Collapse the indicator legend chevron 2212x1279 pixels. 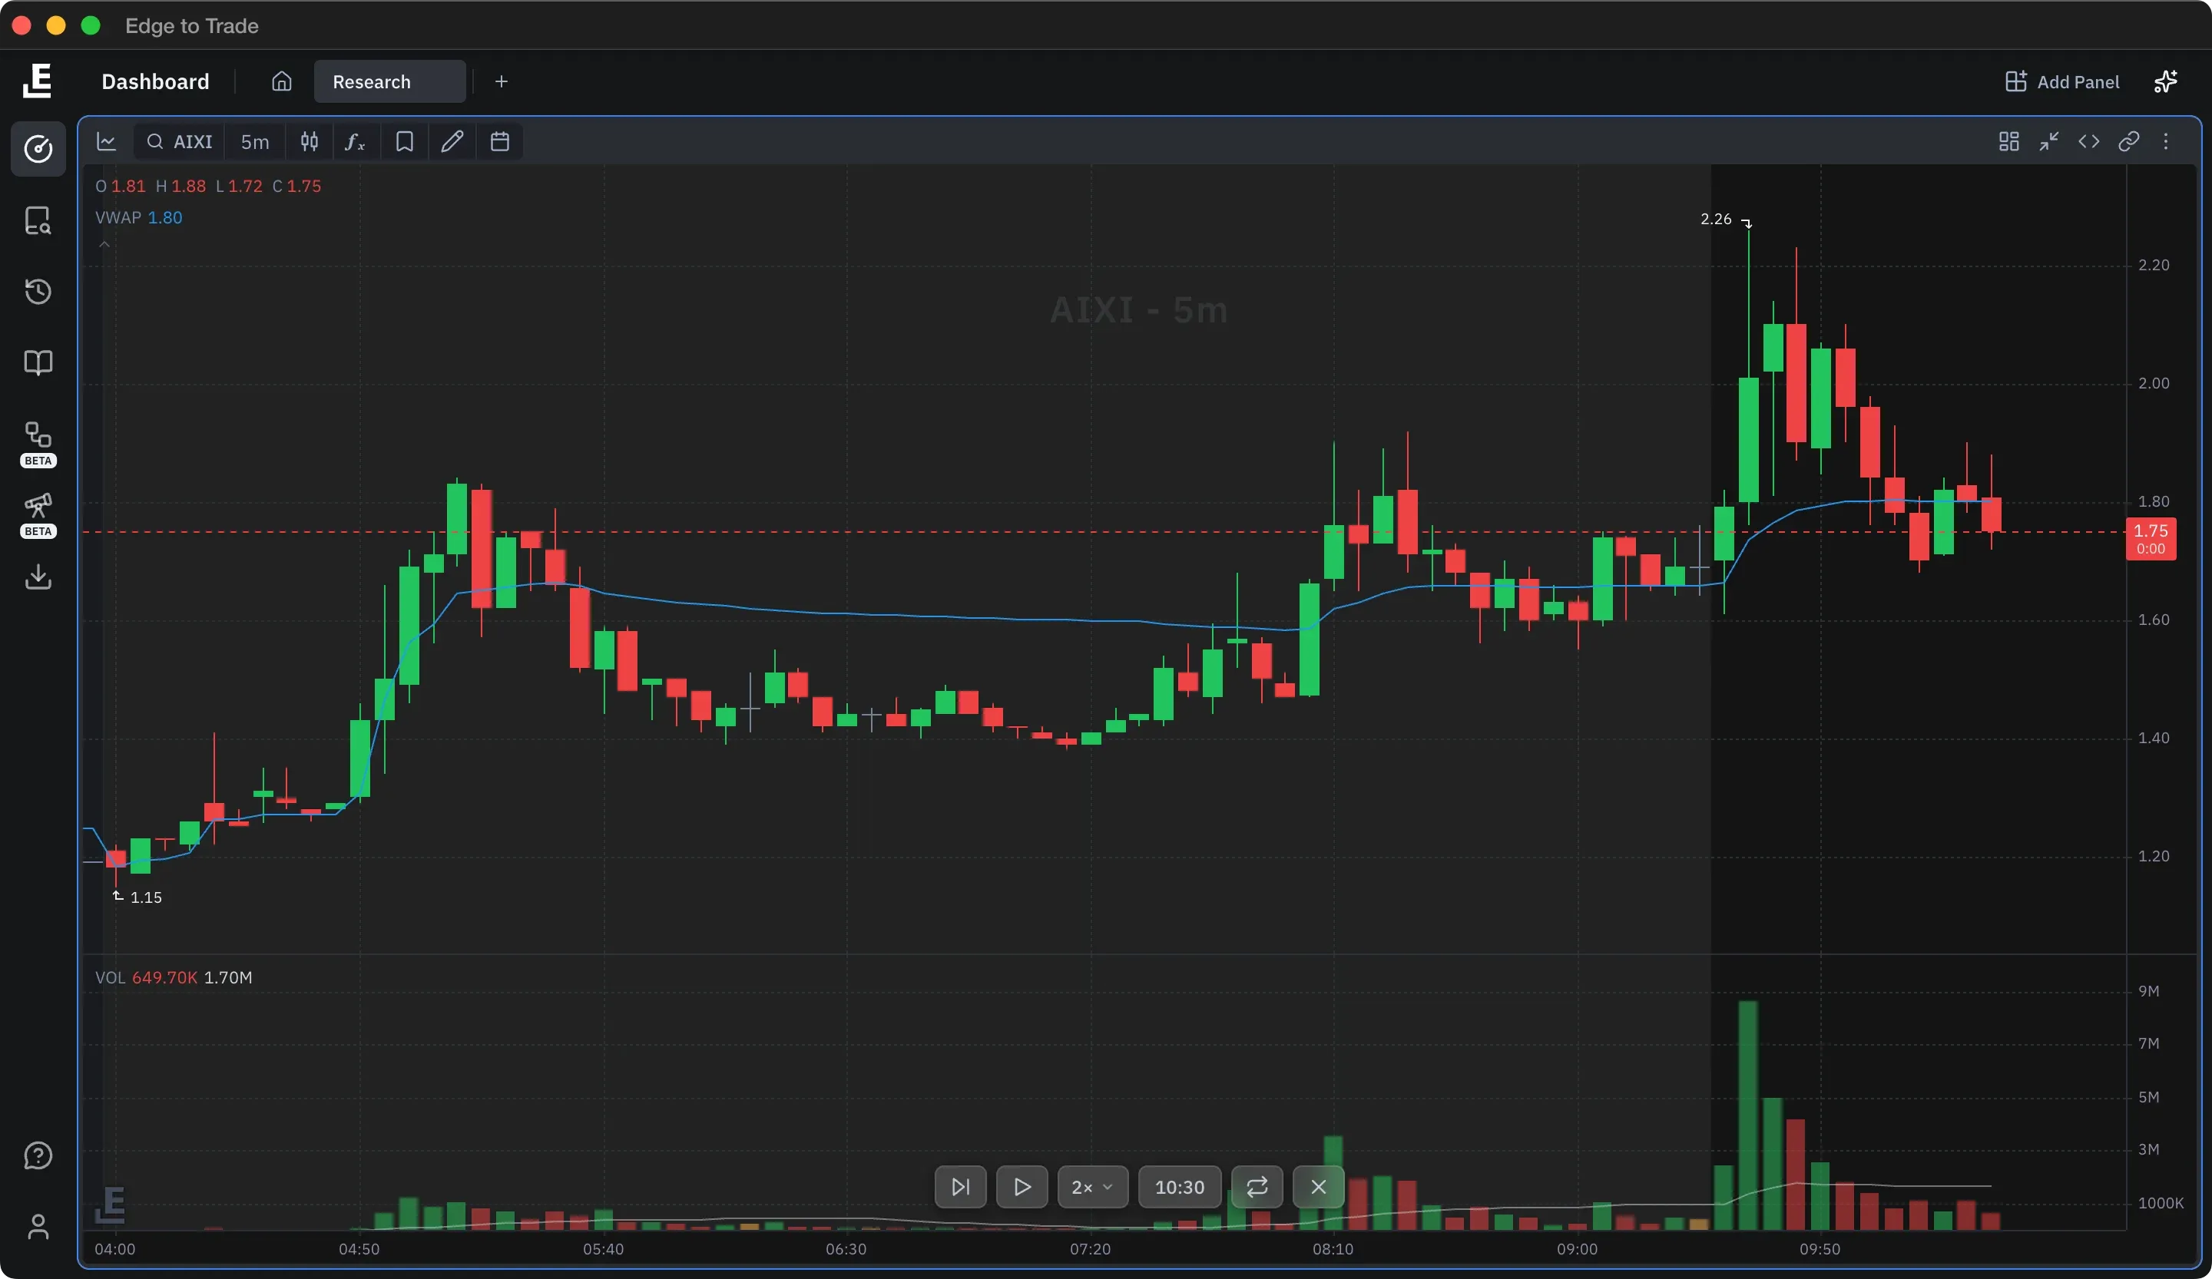click(x=104, y=244)
